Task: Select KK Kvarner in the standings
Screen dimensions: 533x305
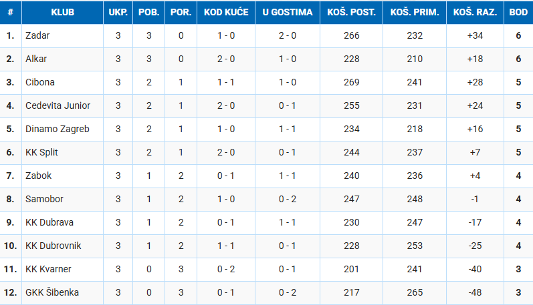Action: click(x=48, y=269)
